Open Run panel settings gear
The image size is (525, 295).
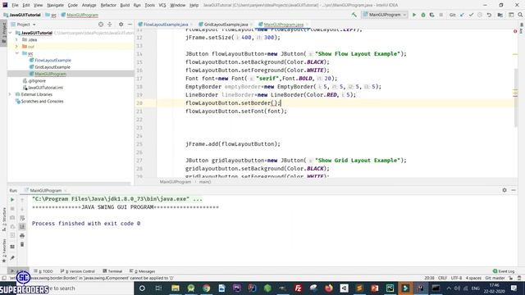pyautogui.click(x=504, y=190)
